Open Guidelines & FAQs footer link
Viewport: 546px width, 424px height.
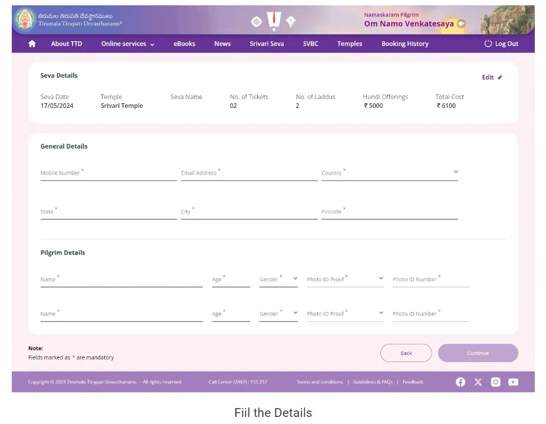coord(373,382)
